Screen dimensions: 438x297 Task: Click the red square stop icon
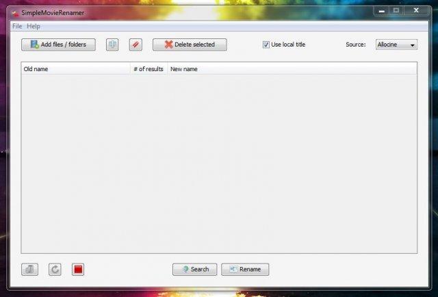pos(78,270)
